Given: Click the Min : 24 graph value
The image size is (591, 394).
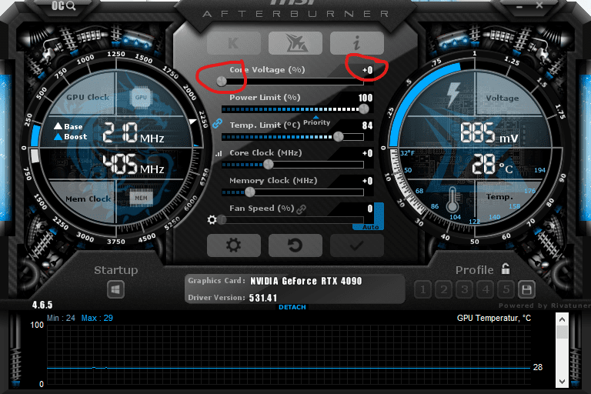Looking at the screenshot, I should 61,319.
